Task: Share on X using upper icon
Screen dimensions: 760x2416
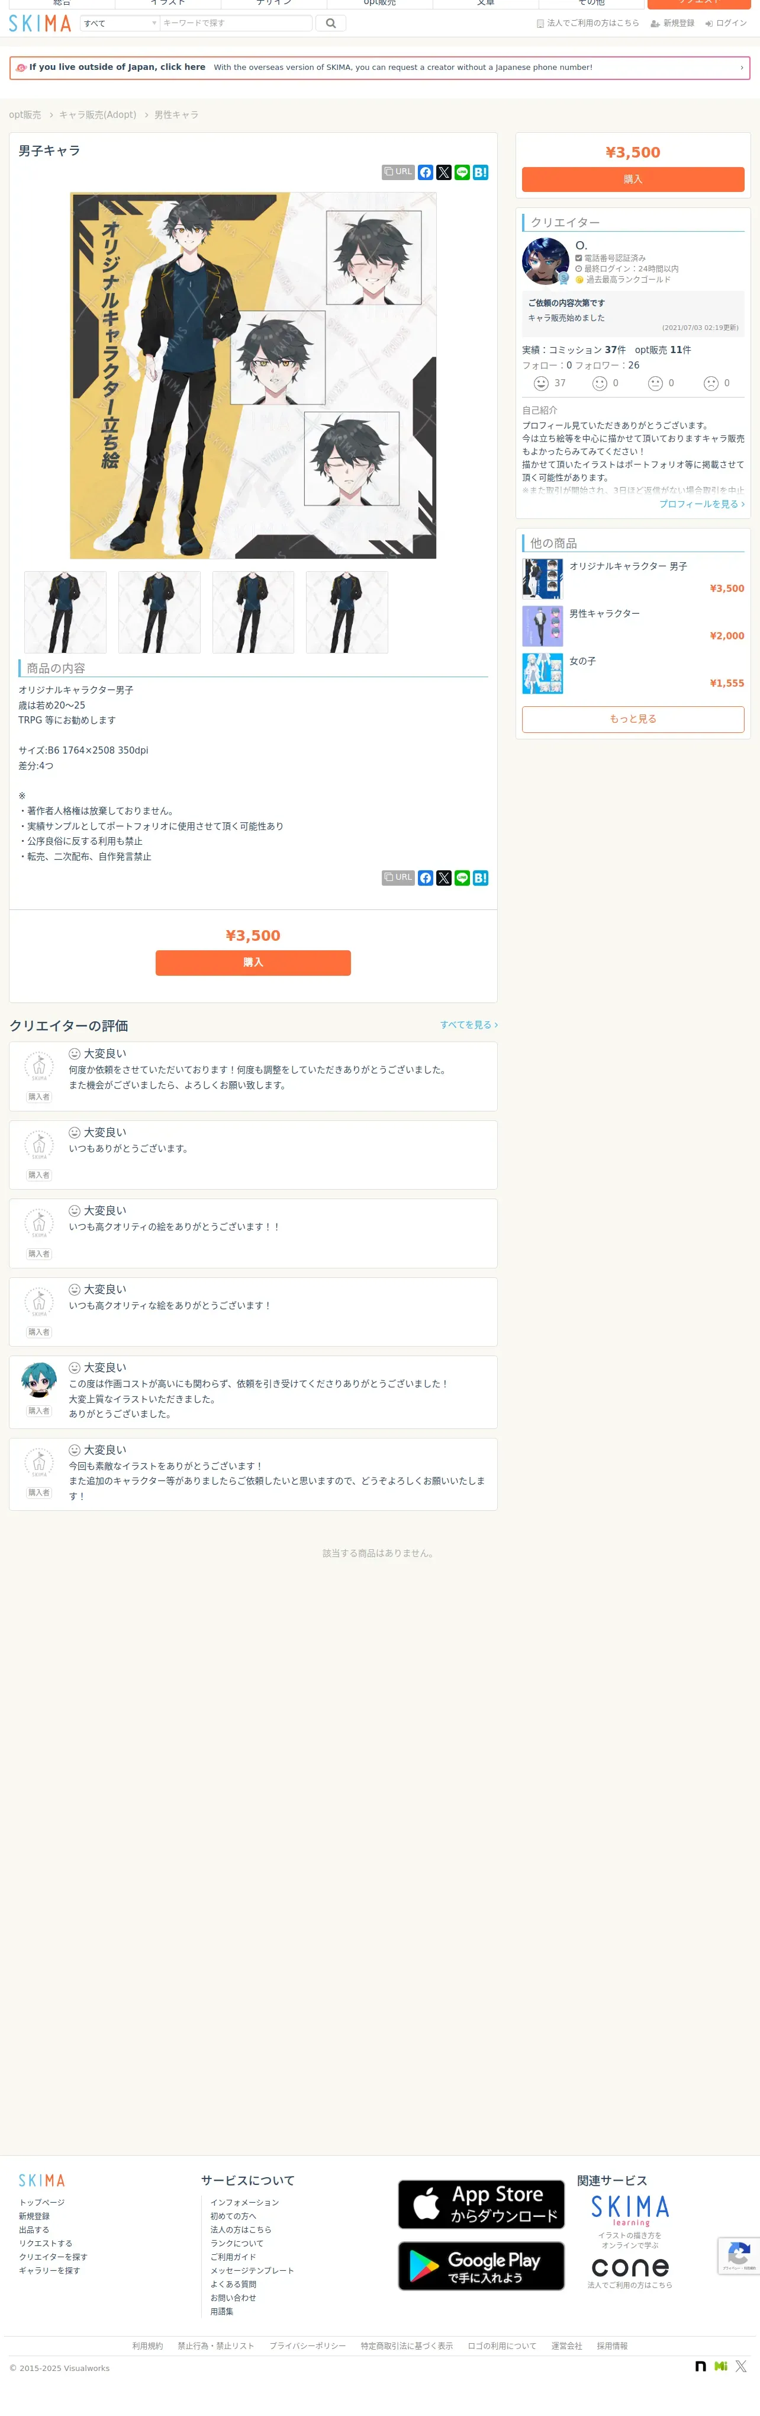Action: click(444, 172)
